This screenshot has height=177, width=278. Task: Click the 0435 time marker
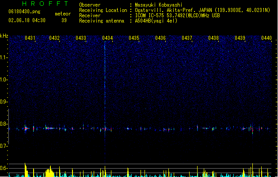(x=134, y=38)
